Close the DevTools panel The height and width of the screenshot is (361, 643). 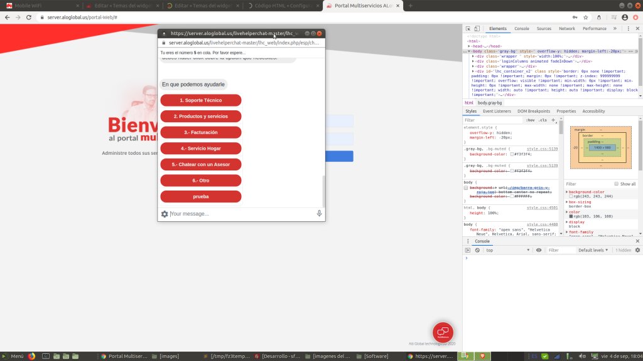pos(638,29)
